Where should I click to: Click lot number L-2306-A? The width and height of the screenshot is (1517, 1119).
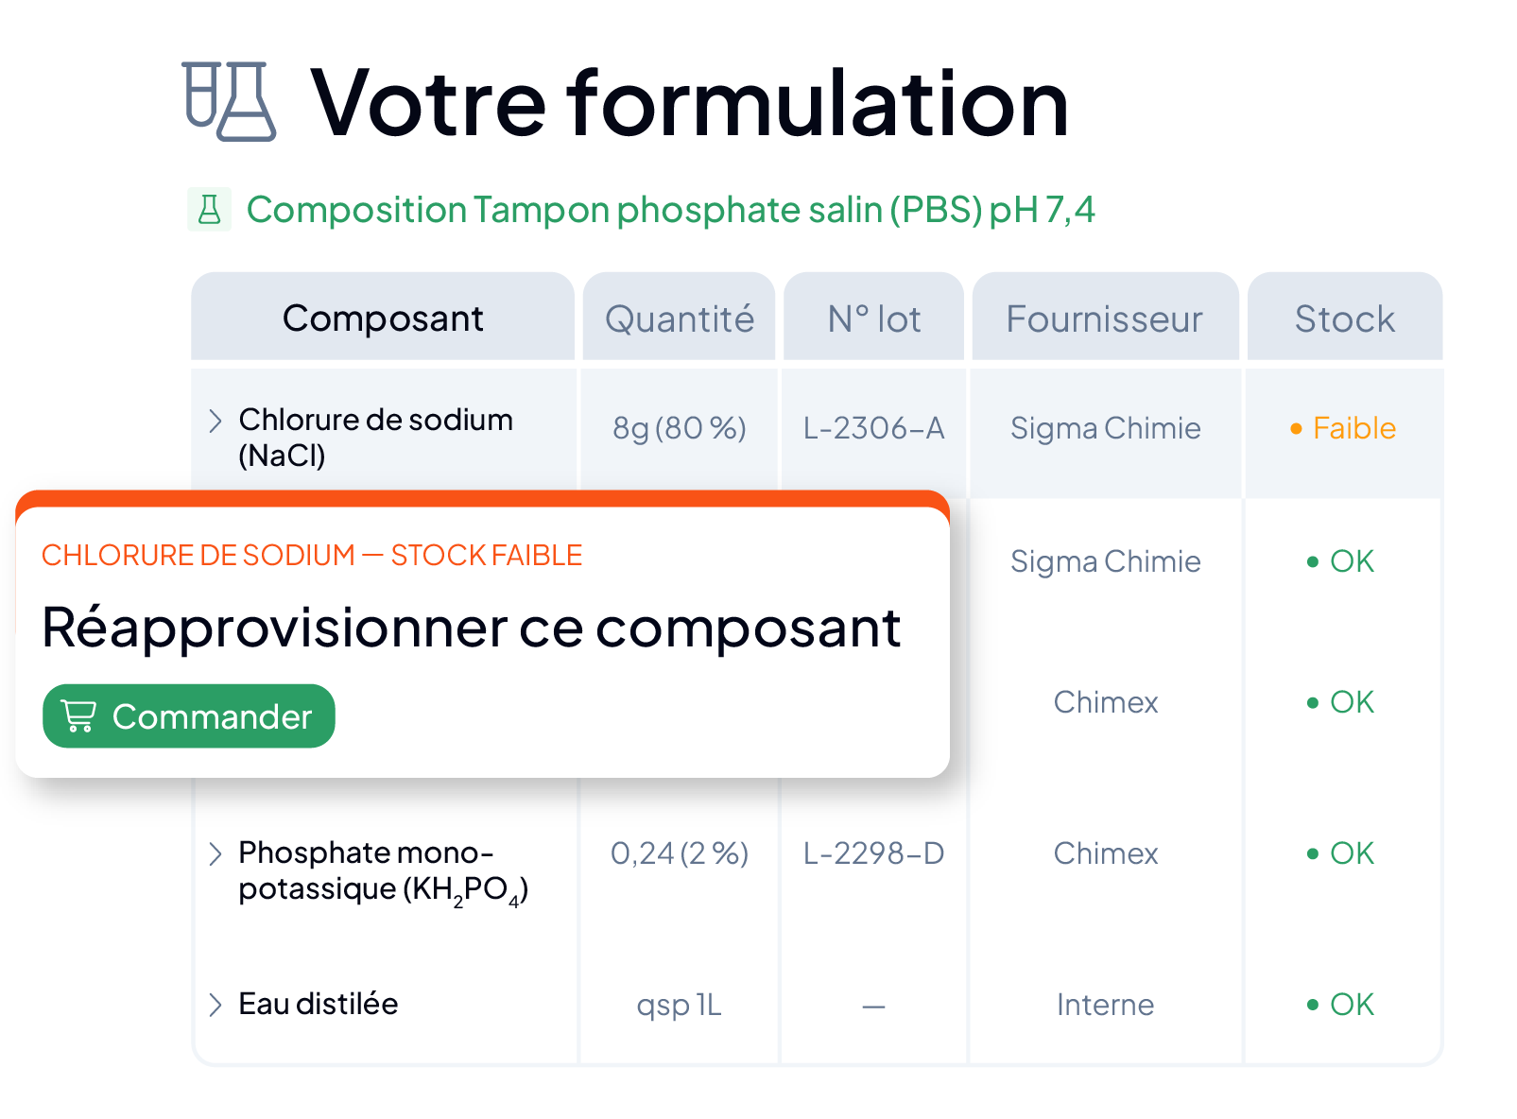coord(873,428)
